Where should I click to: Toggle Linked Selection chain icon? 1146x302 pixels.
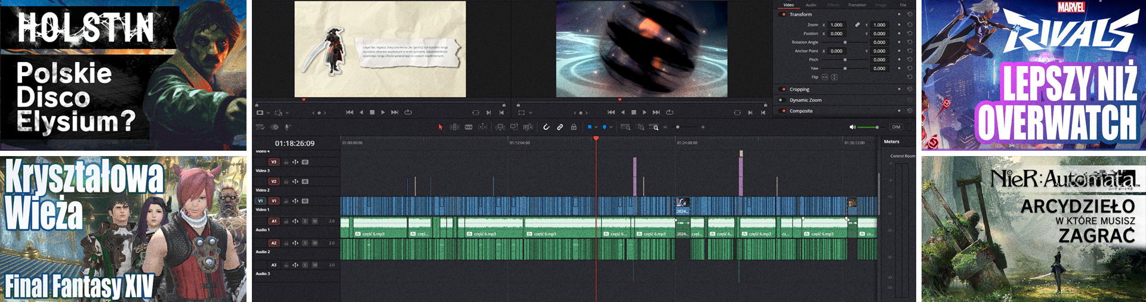(560, 127)
